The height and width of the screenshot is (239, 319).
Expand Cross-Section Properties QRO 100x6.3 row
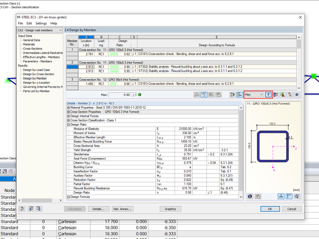pyautogui.click(x=68, y=112)
